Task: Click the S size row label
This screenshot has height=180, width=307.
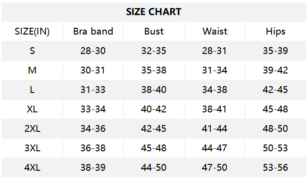Action: pos(32,51)
